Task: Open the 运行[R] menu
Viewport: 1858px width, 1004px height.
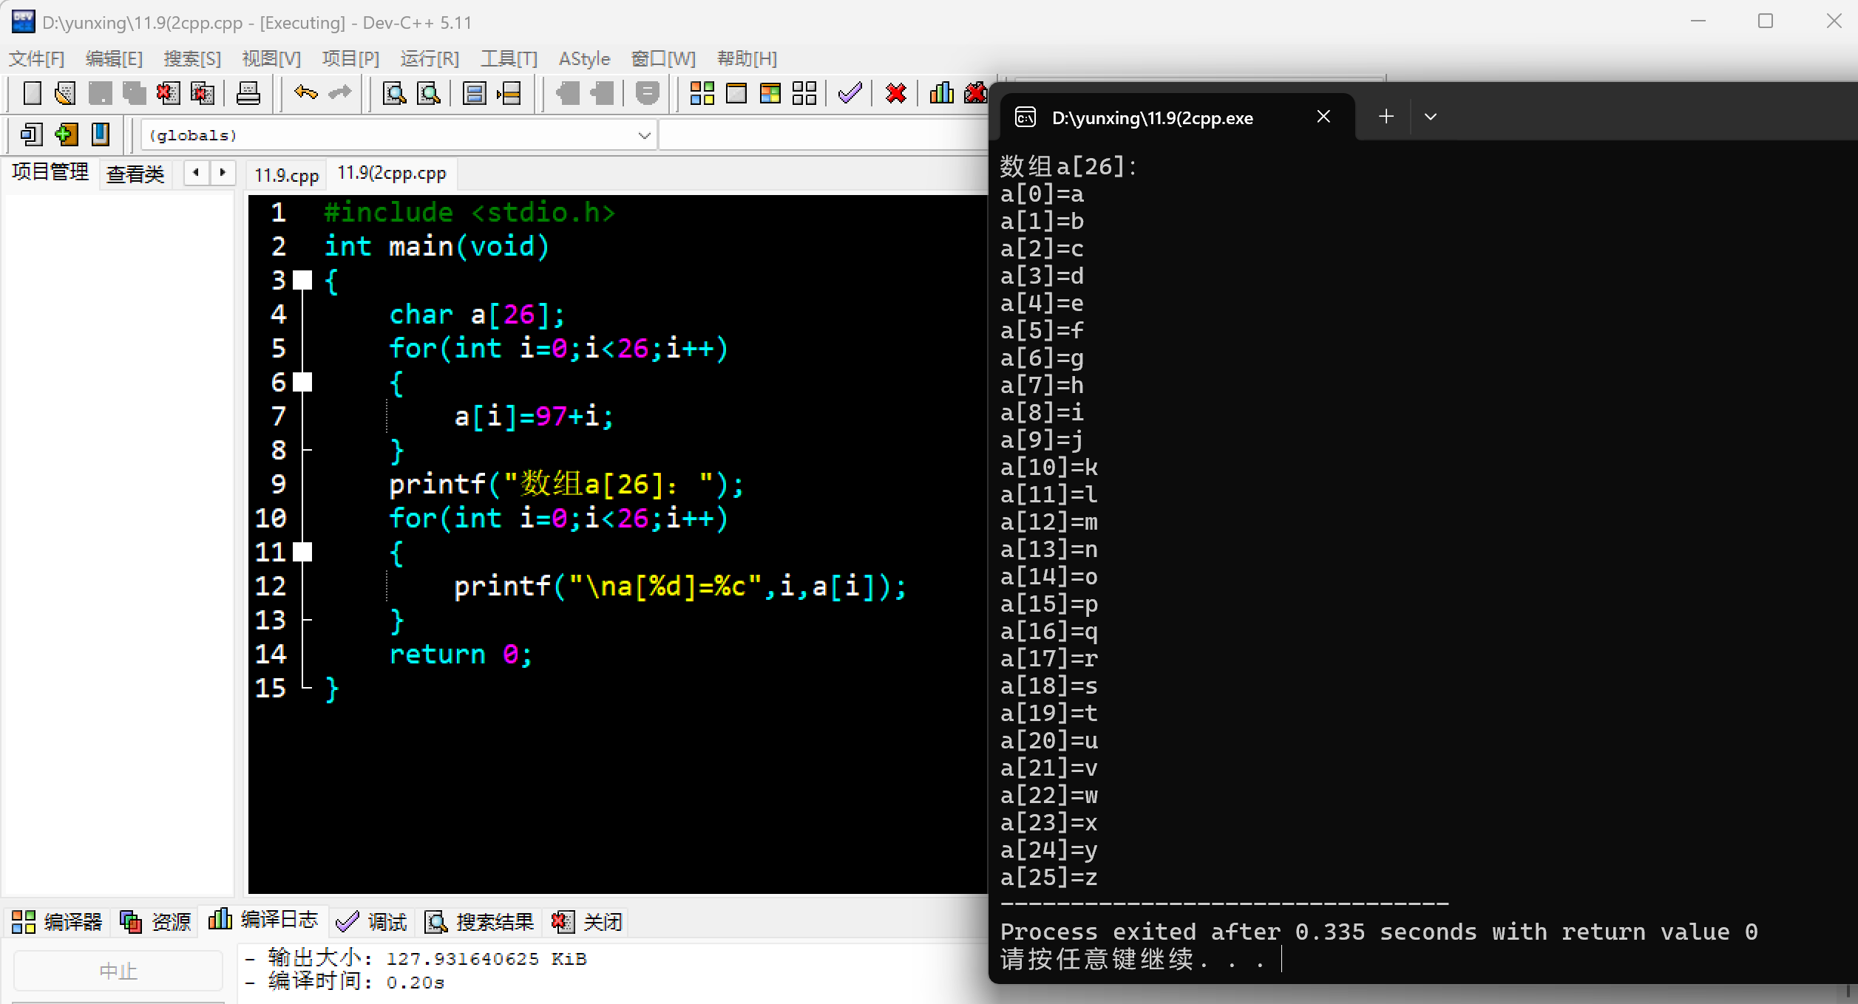Action: (430, 59)
